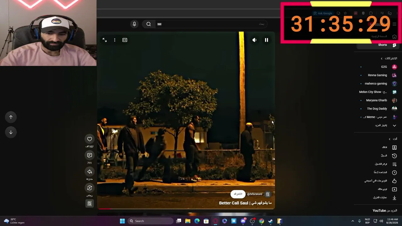The height and width of the screenshot is (226, 402).
Task: Go to the next Short using down arrow
Action: 11,132
